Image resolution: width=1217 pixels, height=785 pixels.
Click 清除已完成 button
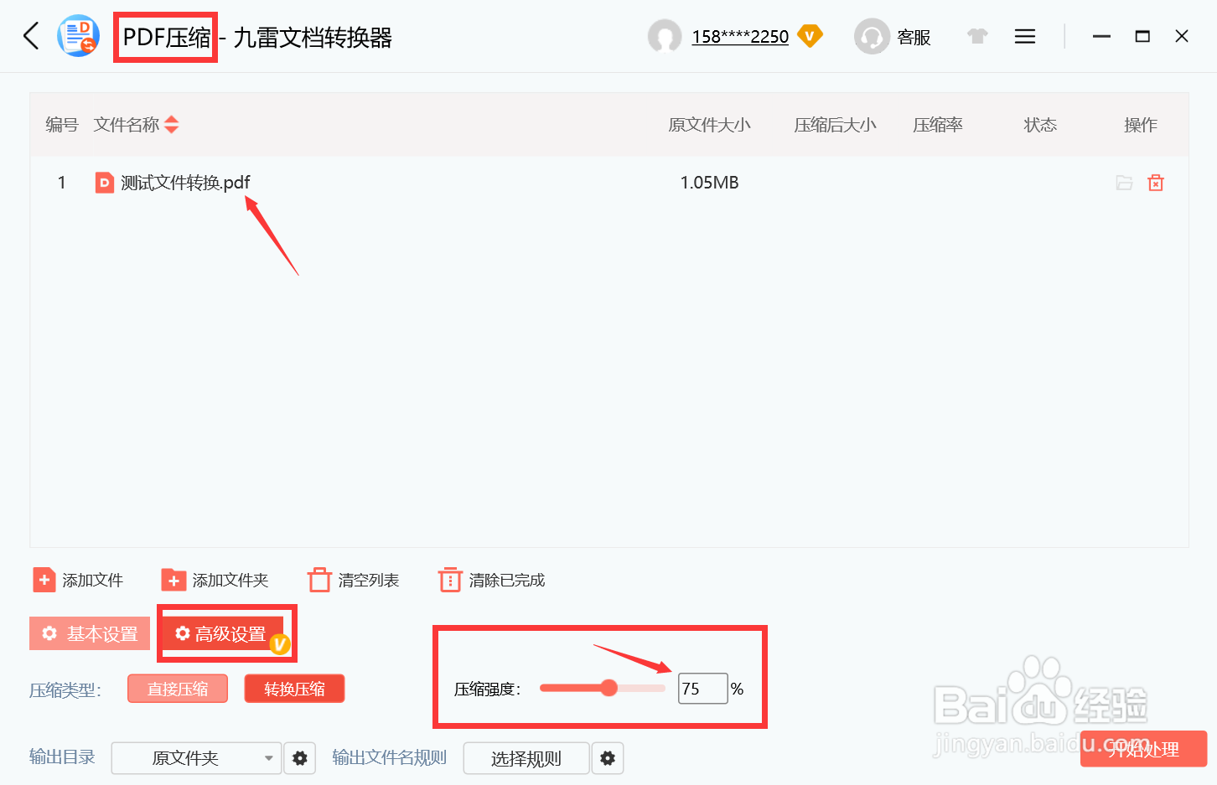click(x=492, y=580)
